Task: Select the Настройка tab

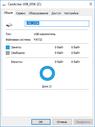Action: pos(71,13)
